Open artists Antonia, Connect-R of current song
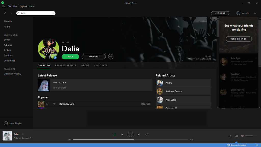 pos(22,138)
